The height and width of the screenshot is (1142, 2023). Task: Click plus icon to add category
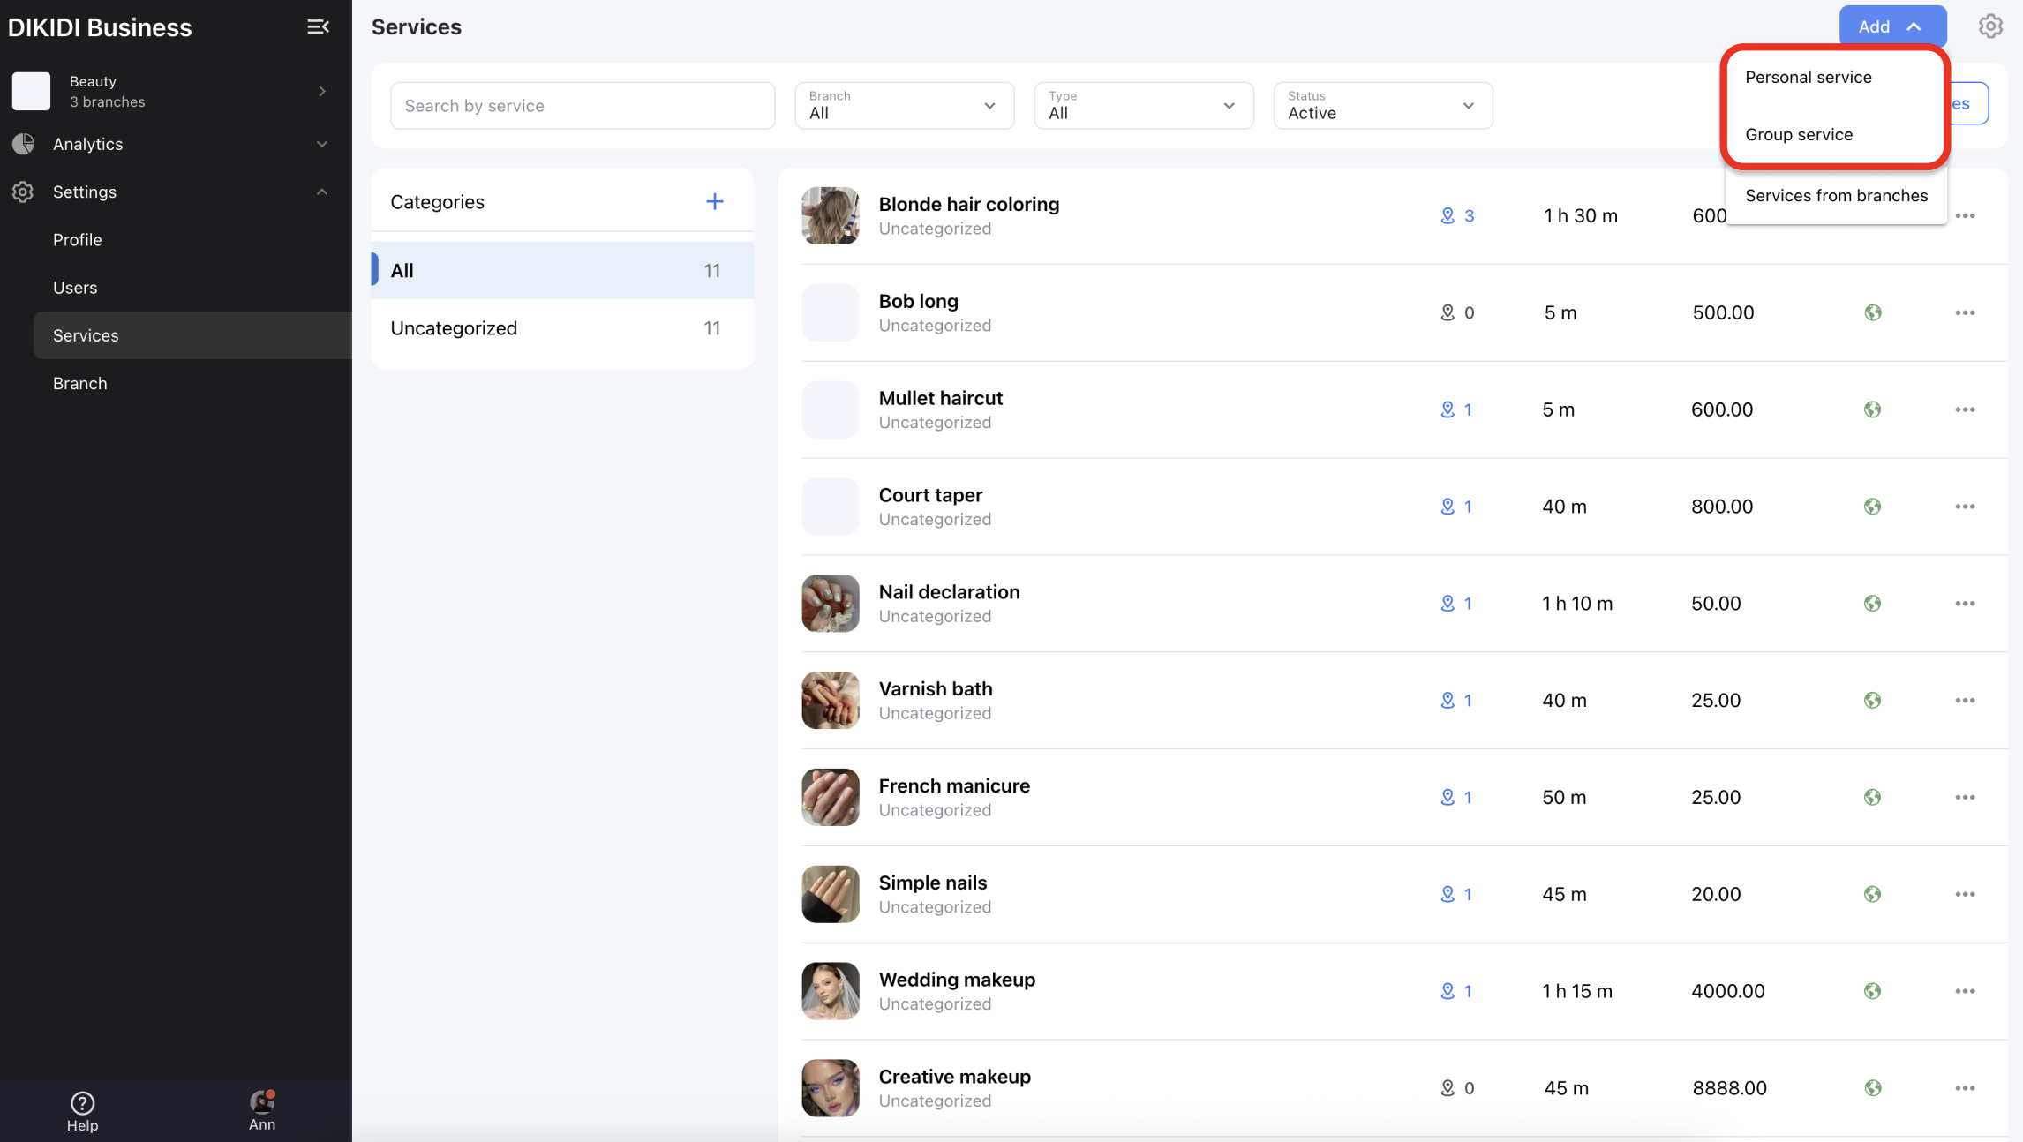pyautogui.click(x=714, y=201)
